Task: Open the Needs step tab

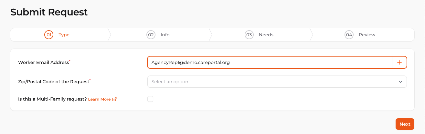Action: coord(266,35)
